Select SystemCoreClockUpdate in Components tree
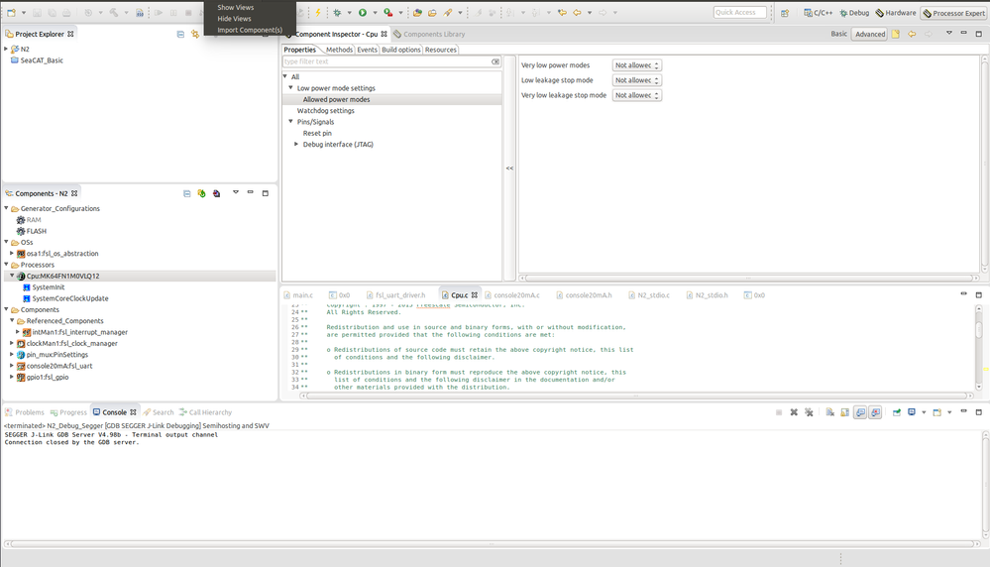This screenshot has height=567, width=990. pos(70,298)
